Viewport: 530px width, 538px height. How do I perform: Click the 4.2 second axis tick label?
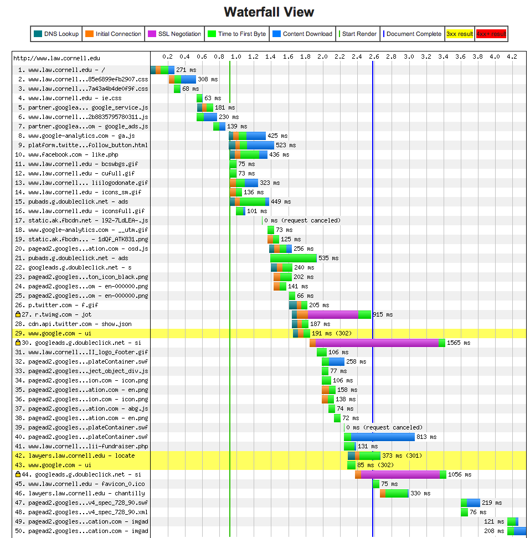512,56
